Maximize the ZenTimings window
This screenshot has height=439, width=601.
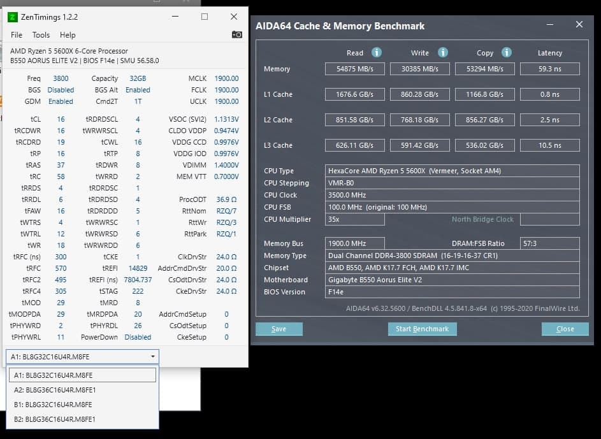pos(205,17)
